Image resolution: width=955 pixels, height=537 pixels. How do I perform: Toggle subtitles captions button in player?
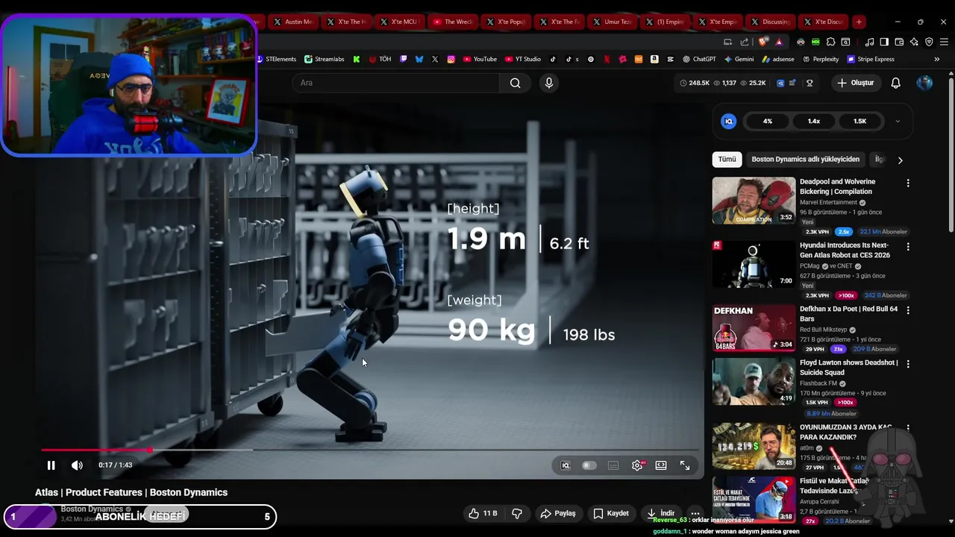[613, 465]
